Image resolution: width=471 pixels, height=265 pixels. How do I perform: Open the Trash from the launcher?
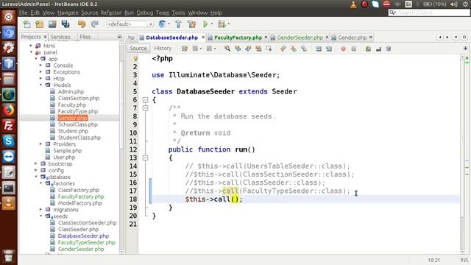click(8, 255)
